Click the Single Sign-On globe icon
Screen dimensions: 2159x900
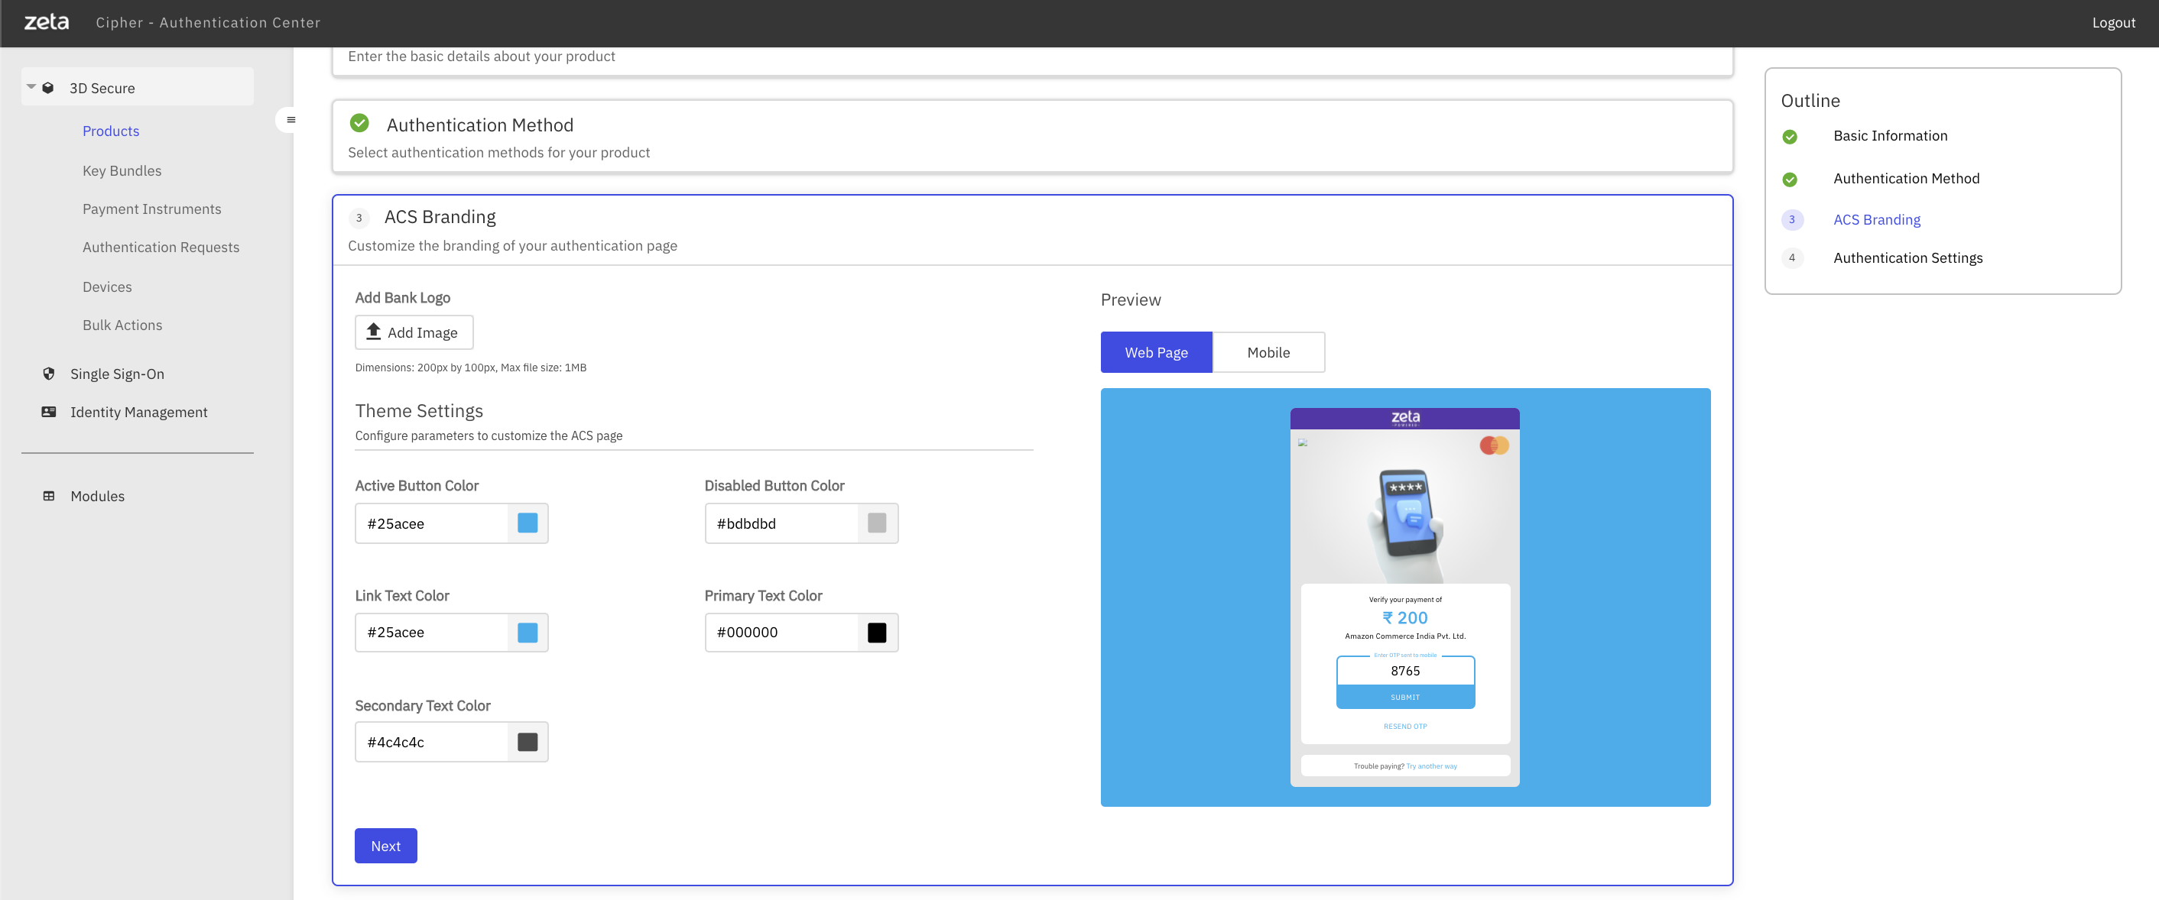(x=49, y=374)
